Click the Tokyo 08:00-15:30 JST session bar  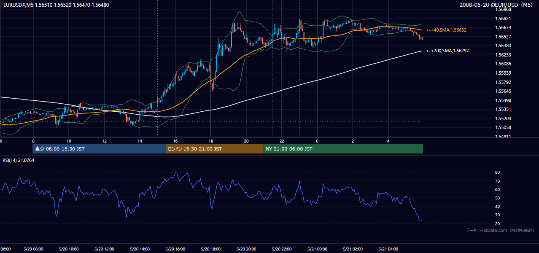pyautogui.click(x=99, y=149)
